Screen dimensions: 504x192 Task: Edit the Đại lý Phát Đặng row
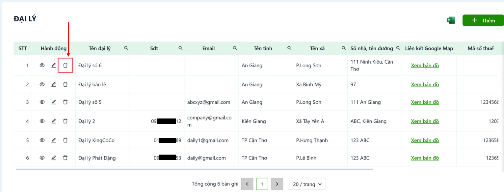(x=54, y=158)
